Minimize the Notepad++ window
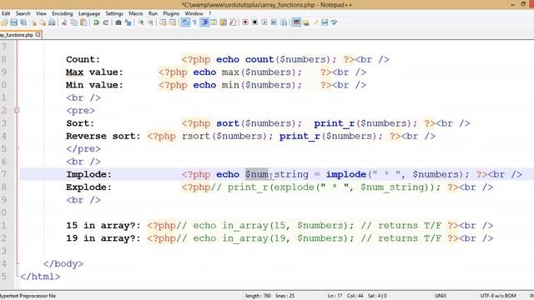The width and height of the screenshot is (534, 300). click(512, 4)
